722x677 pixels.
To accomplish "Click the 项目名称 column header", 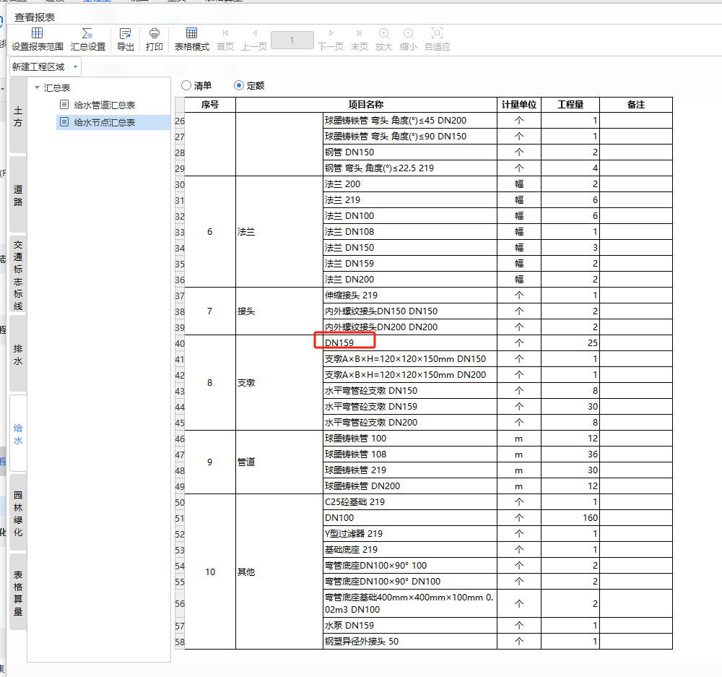I will 366,105.
